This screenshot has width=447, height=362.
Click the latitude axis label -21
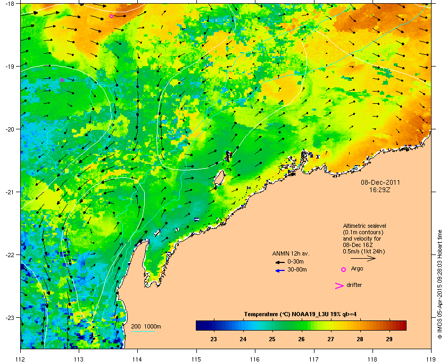pyautogui.click(x=10, y=192)
